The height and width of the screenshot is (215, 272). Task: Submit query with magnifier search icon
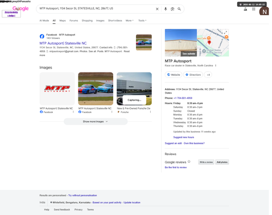point(179,9)
